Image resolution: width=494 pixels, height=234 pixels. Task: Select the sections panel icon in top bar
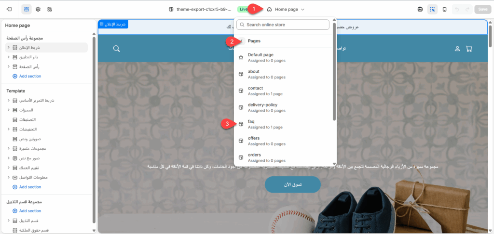[x=27, y=10]
